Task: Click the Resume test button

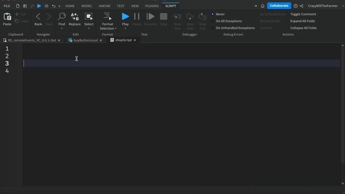Action: [x=150, y=17]
